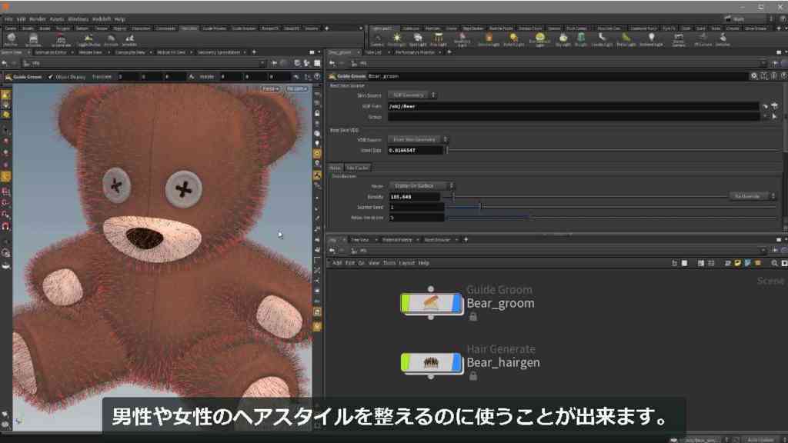The image size is (788, 443).
Task: Adjust the Scatter Seed slider
Action: [612, 207]
